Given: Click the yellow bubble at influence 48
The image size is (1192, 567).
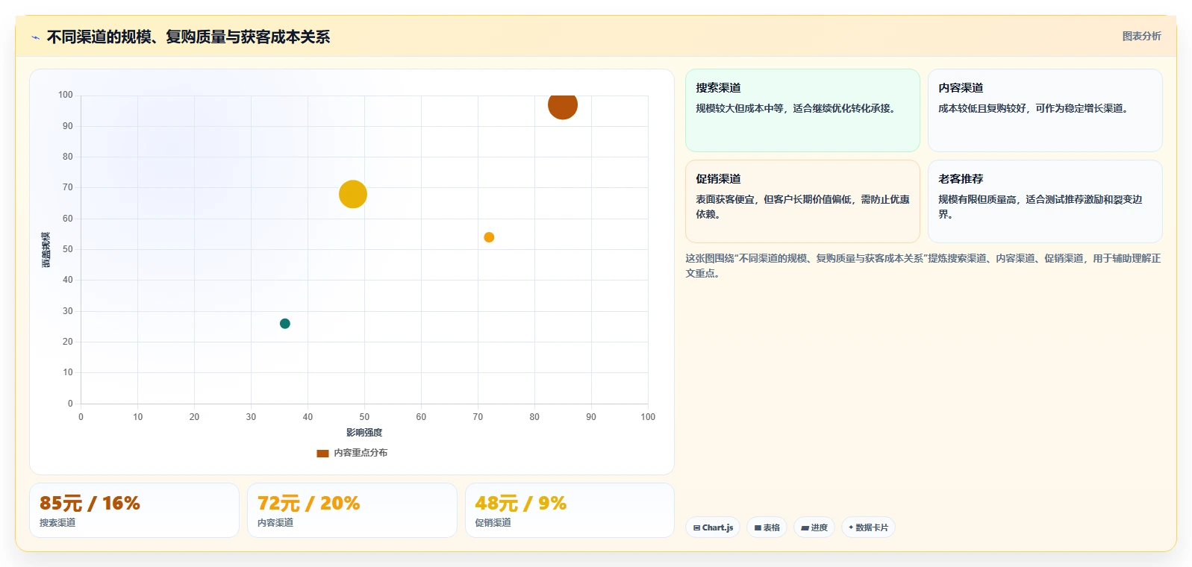Looking at the screenshot, I should 353,194.
